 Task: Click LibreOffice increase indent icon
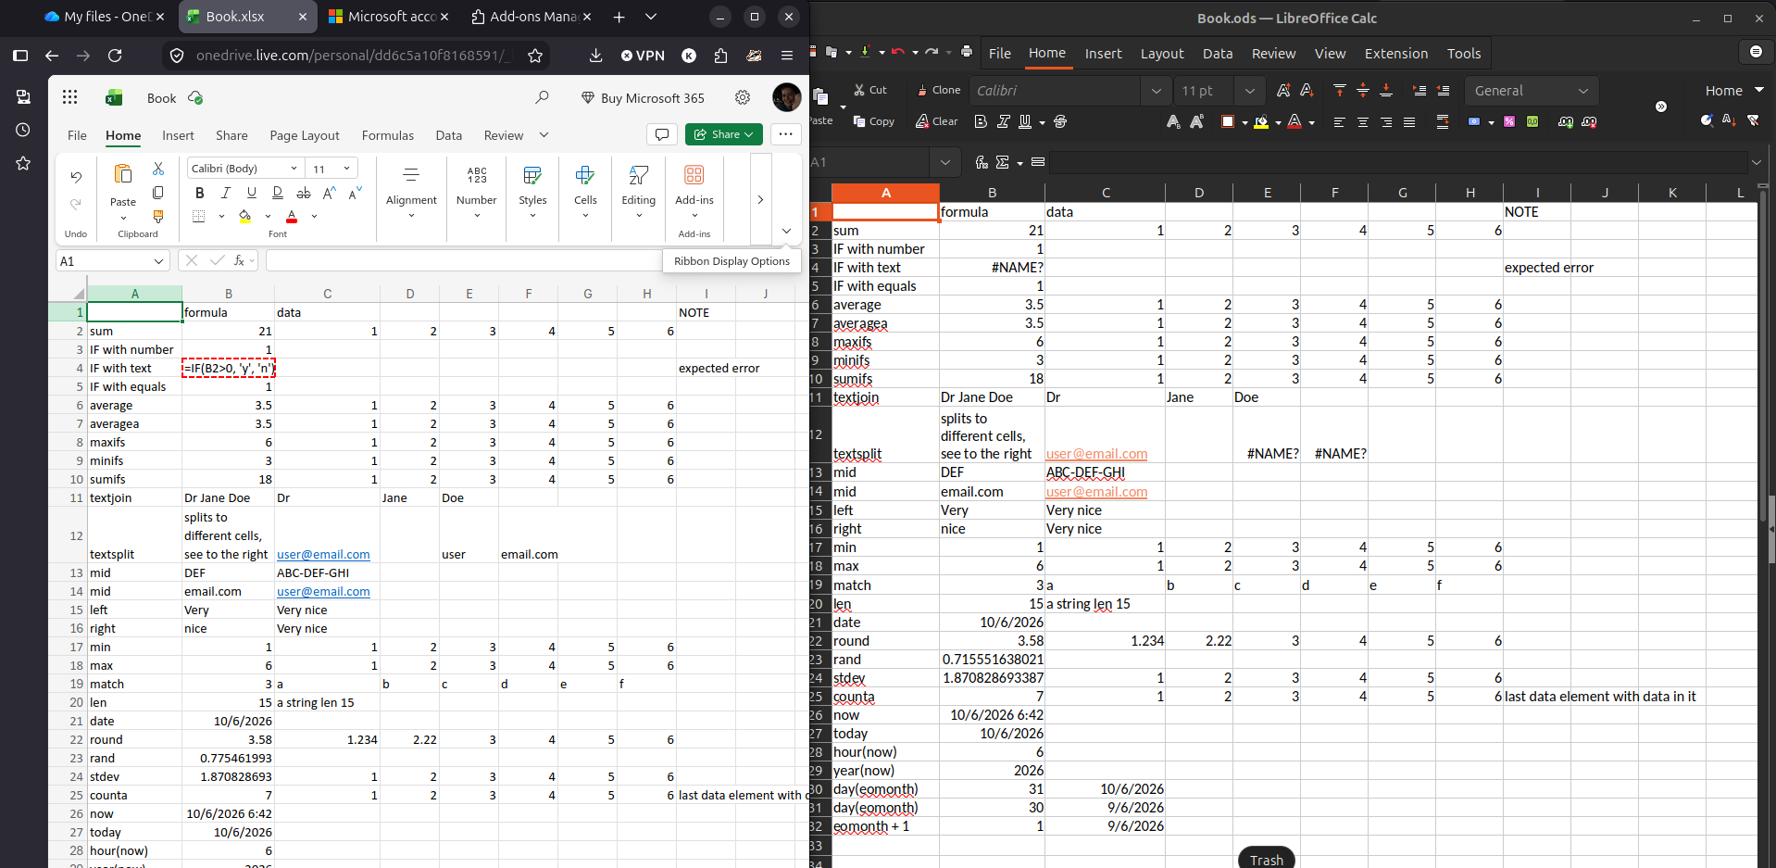click(x=1420, y=90)
